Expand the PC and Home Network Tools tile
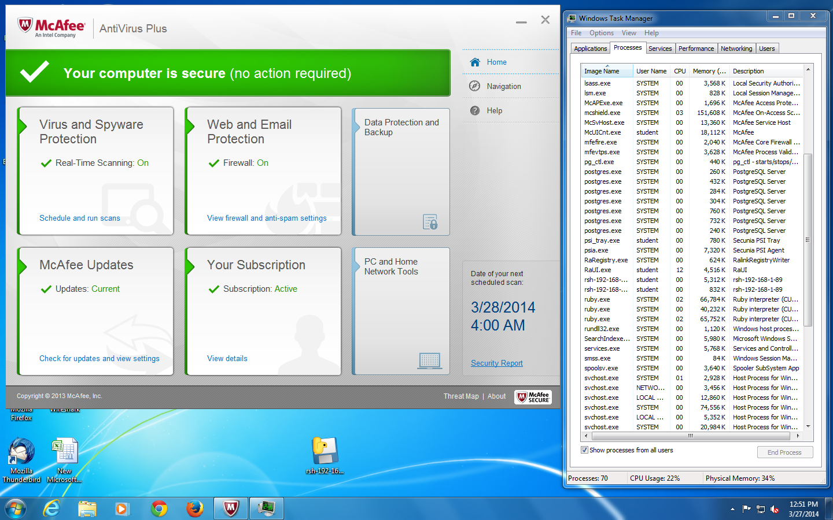833x520 pixels. (x=401, y=311)
